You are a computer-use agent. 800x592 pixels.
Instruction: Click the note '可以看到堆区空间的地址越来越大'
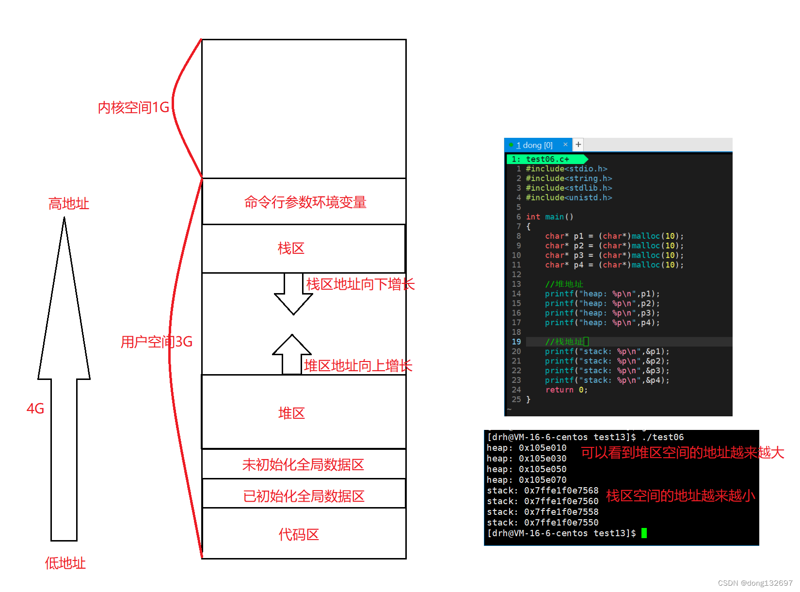click(683, 453)
